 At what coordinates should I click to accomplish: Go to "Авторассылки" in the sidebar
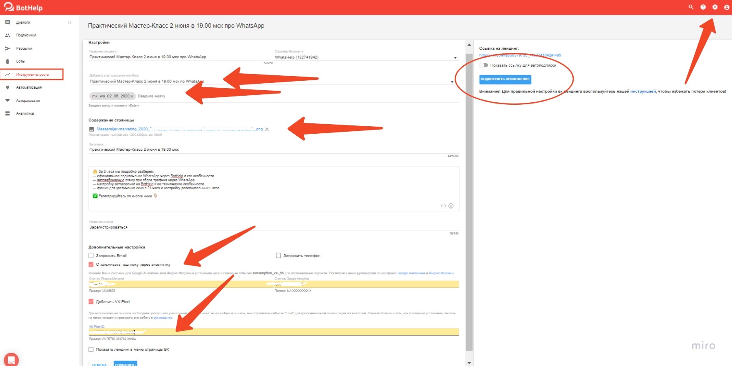[28, 101]
